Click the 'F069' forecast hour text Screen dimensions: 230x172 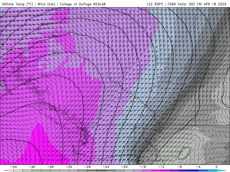click(x=171, y=4)
